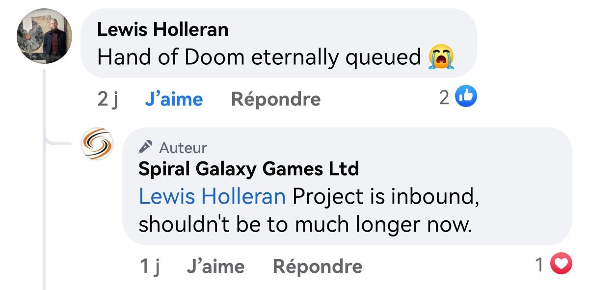Like the Spiral Galaxy Games reply
This screenshot has width=589, height=290.
click(x=215, y=266)
